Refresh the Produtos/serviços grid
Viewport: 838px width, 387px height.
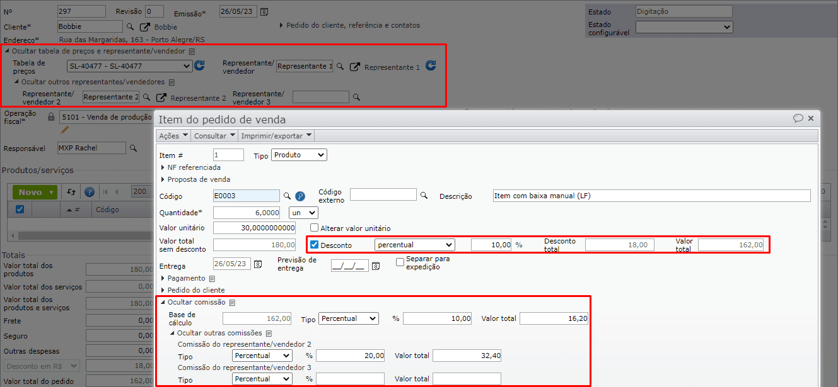coord(71,192)
